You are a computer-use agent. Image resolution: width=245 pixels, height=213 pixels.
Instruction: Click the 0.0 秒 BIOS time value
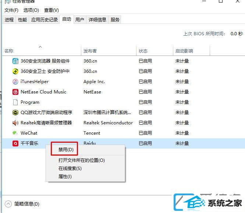click(x=237, y=34)
